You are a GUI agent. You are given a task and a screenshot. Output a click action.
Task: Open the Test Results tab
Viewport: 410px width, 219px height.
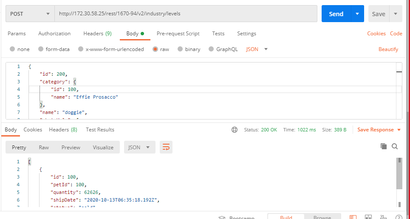point(100,130)
